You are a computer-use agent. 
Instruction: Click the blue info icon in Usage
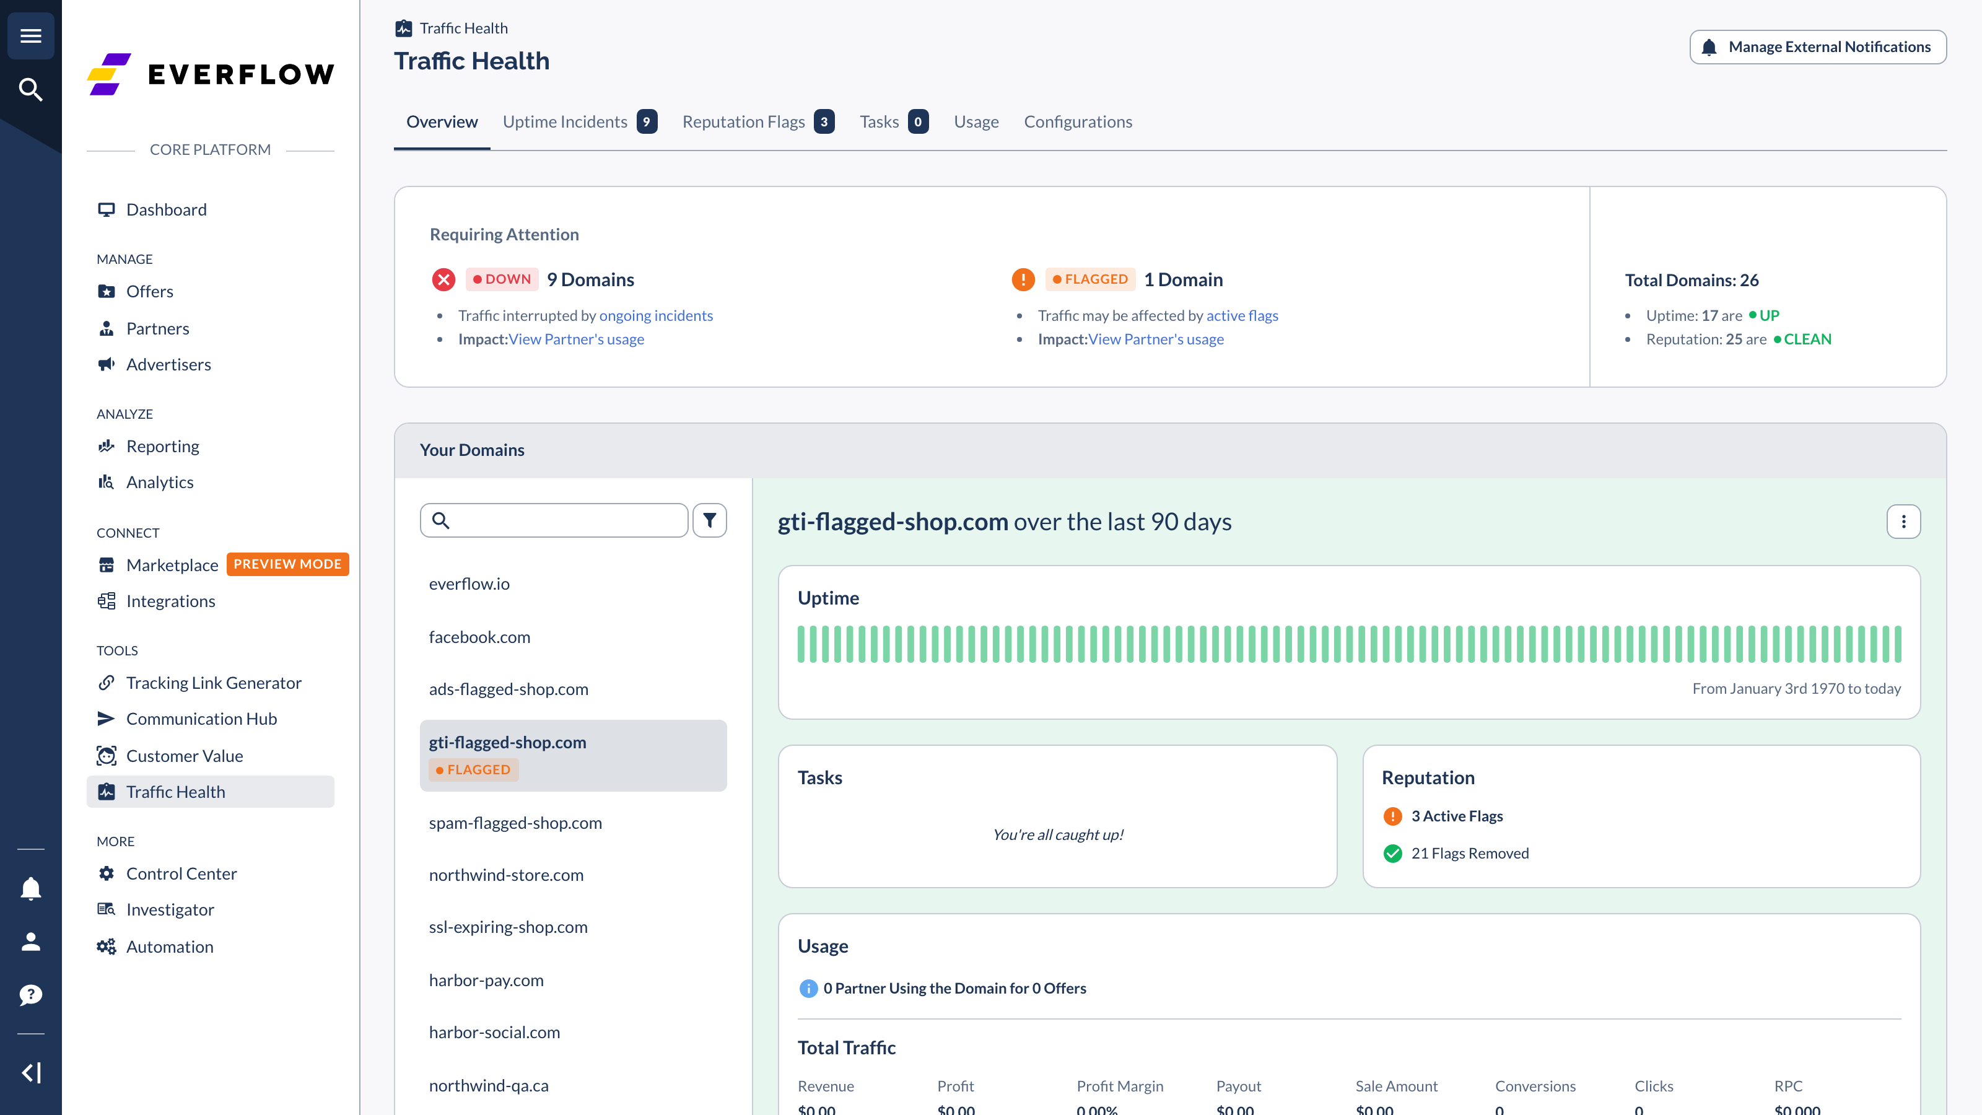point(808,988)
